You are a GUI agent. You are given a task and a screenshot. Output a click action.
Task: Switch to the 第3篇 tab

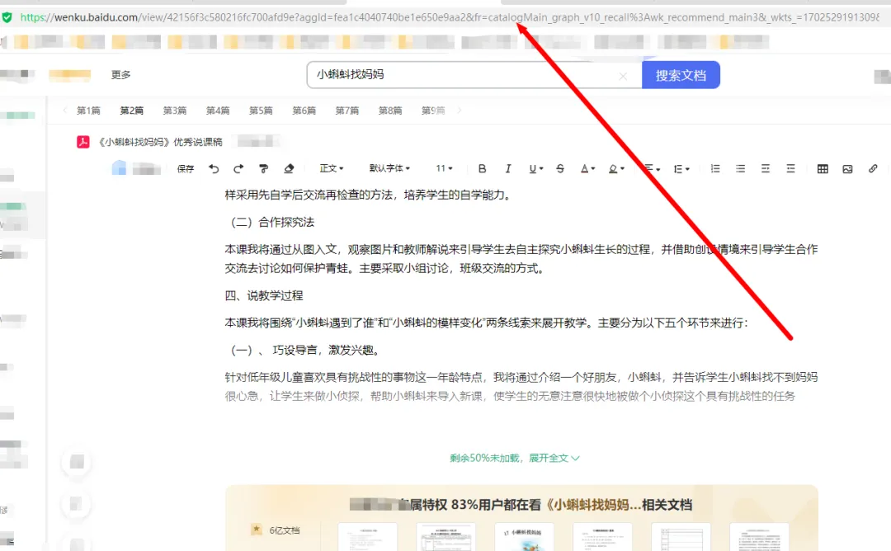click(x=174, y=111)
